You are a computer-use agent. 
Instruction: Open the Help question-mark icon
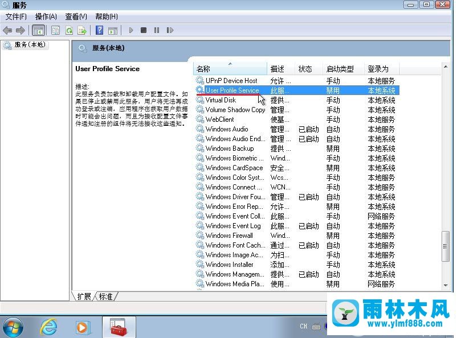pyautogui.click(x=99, y=30)
